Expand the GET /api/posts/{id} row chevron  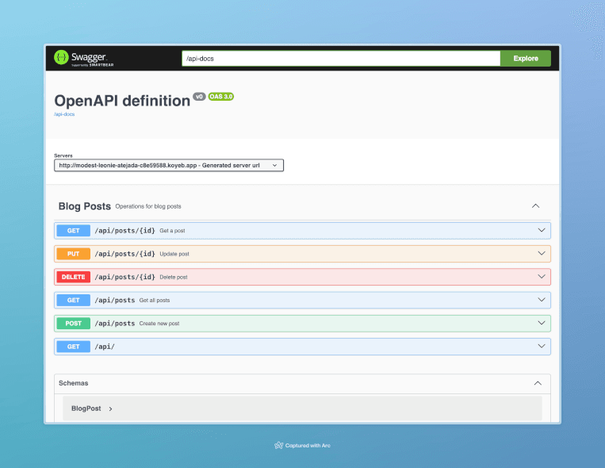click(x=542, y=230)
